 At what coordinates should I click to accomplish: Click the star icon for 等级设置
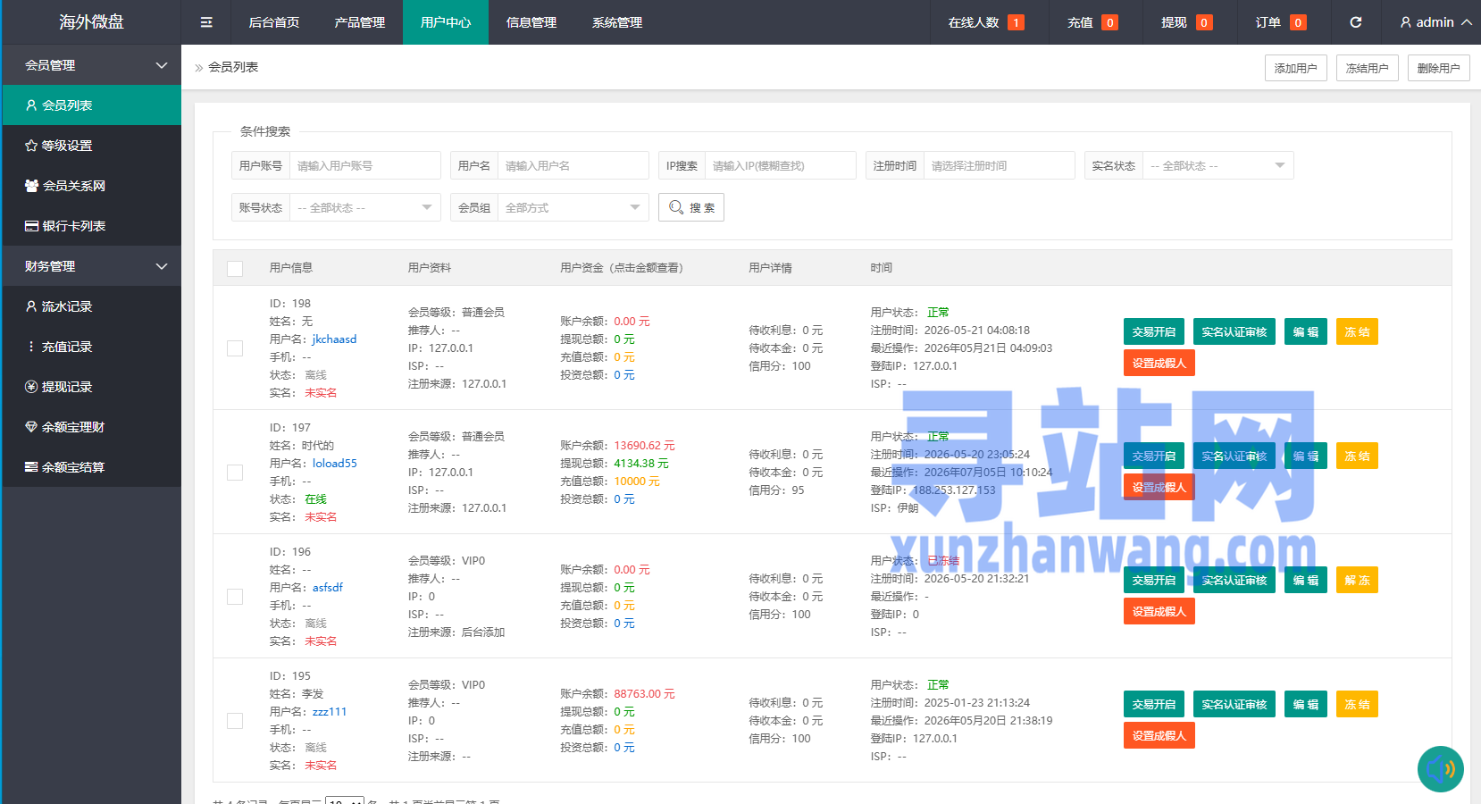click(x=31, y=146)
